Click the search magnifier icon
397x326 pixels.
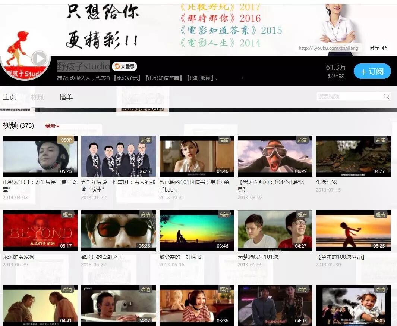[387, 96]
